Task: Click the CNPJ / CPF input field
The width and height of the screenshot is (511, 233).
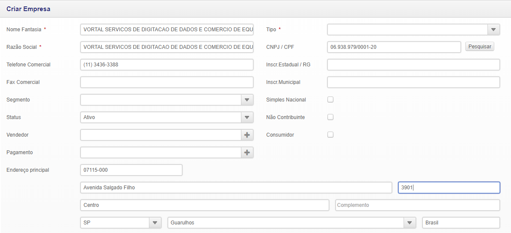Action: point(394,47)
